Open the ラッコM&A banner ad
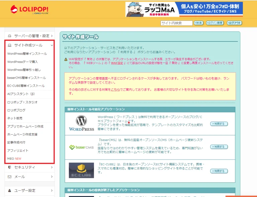 [184, 9]
